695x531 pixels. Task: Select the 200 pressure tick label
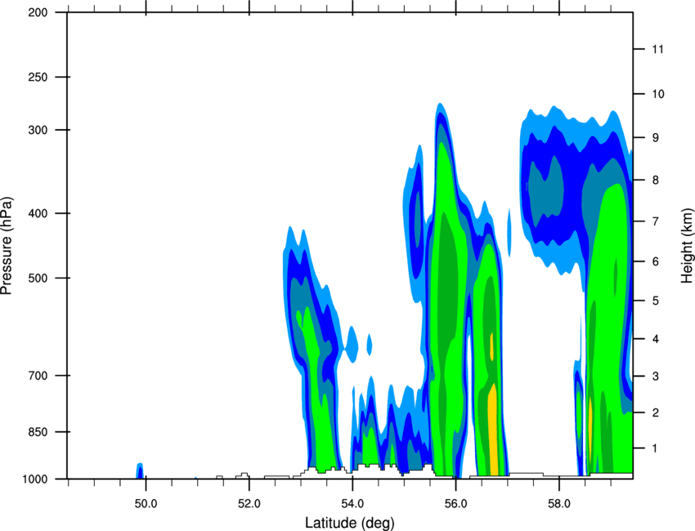click(x=38, y=12)
